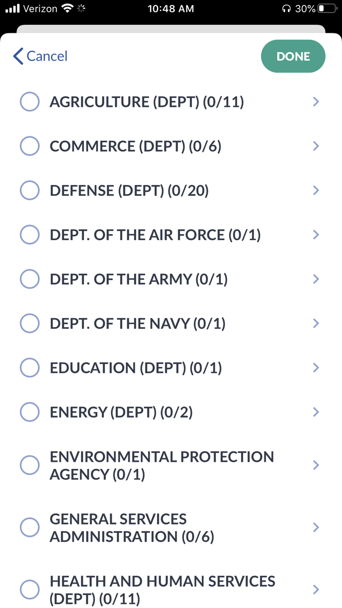Tap the battery icon in status bar
This screenshot has width=342, height=608.
pos(327,8)
